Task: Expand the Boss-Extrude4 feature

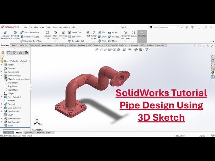Action: tap(2, 118)
